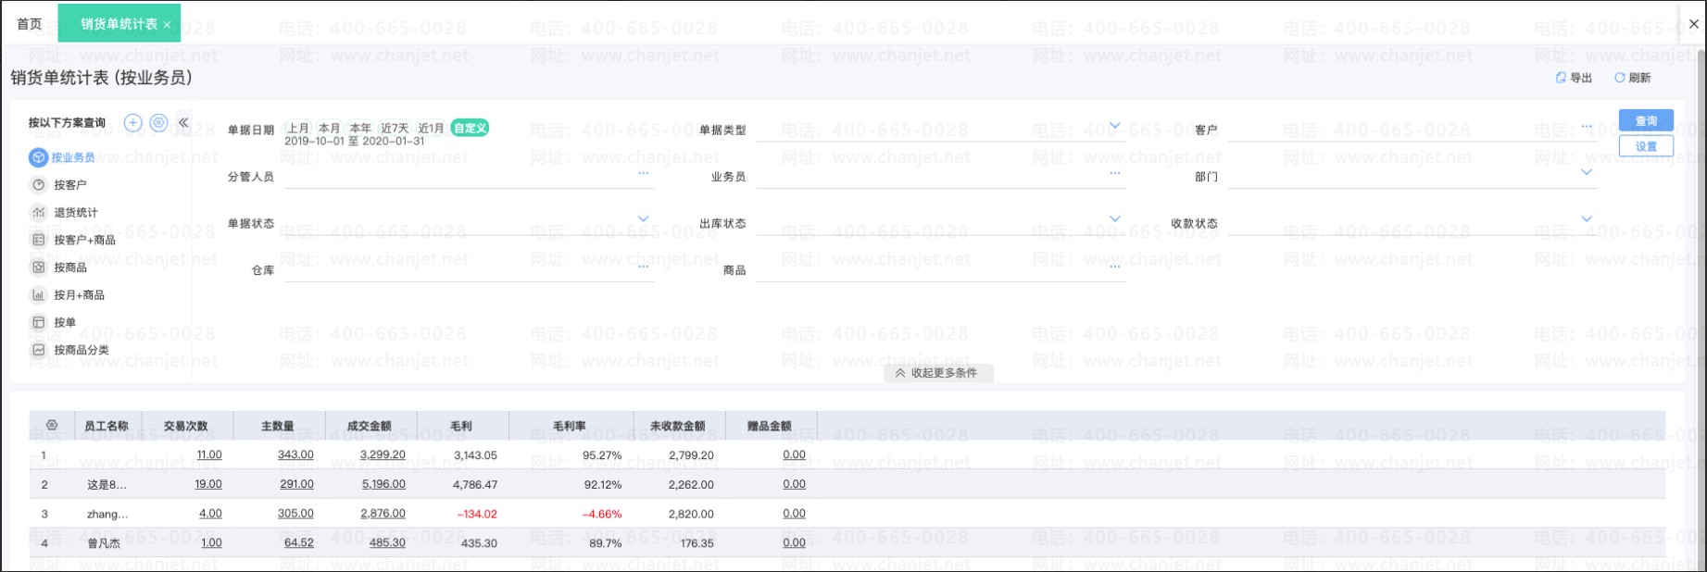
Task: Click employee name 曾凡杰
Action: tap(104, 543)
